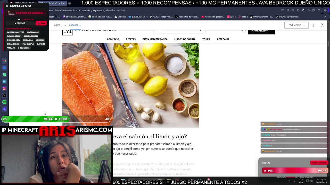
Task: Click the site search magnifier icon
Action: click(x=202, y=30)
